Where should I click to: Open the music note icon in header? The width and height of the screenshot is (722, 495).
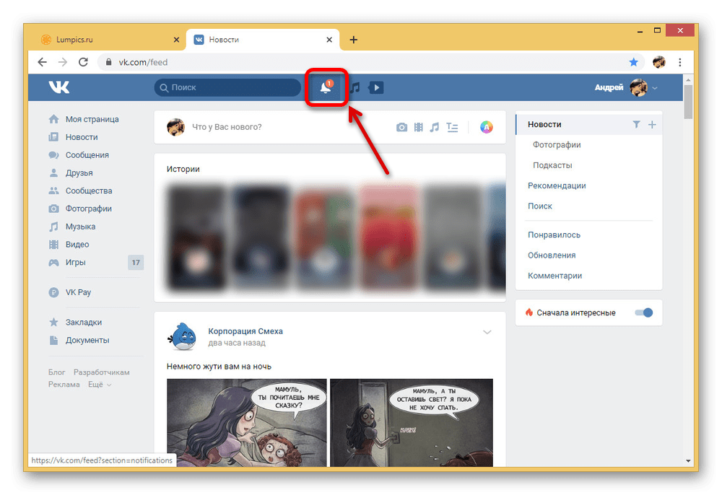point(355,87)
